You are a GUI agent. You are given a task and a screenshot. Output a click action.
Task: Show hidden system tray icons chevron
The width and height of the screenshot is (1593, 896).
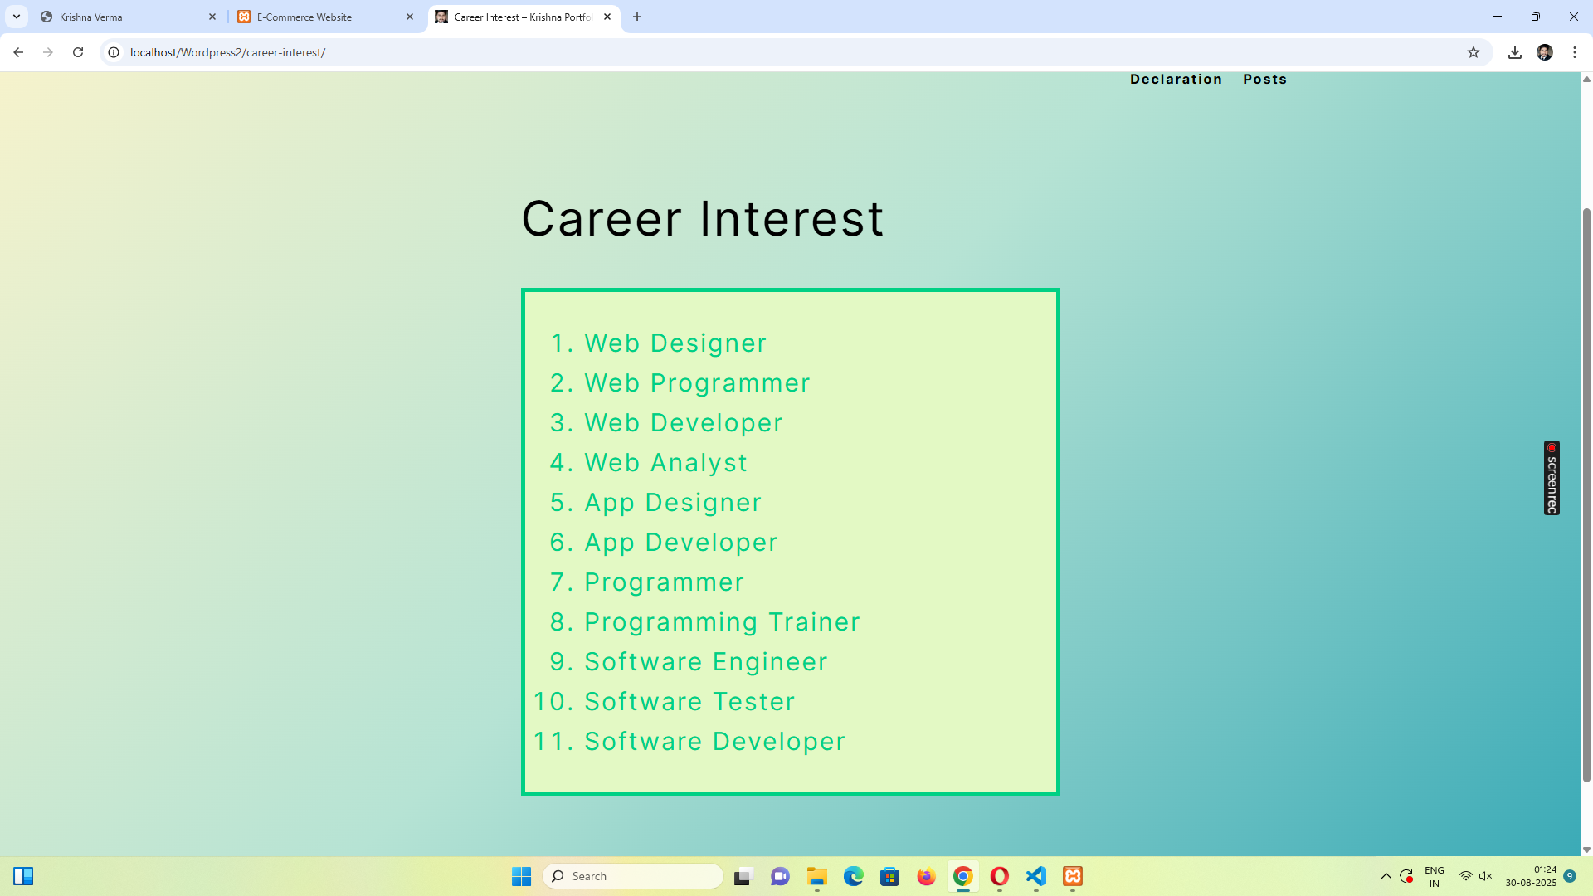(1386, 876)
